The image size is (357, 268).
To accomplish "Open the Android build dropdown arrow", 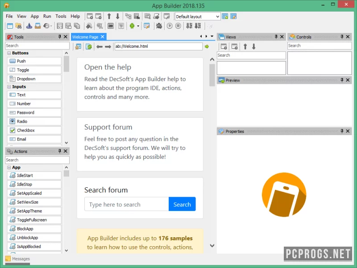I will 138,26.
